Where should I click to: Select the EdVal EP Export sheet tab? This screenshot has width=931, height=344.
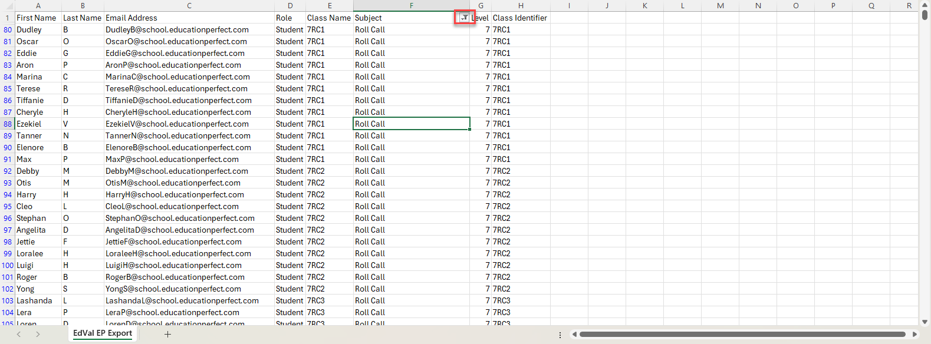pos(103,333)
